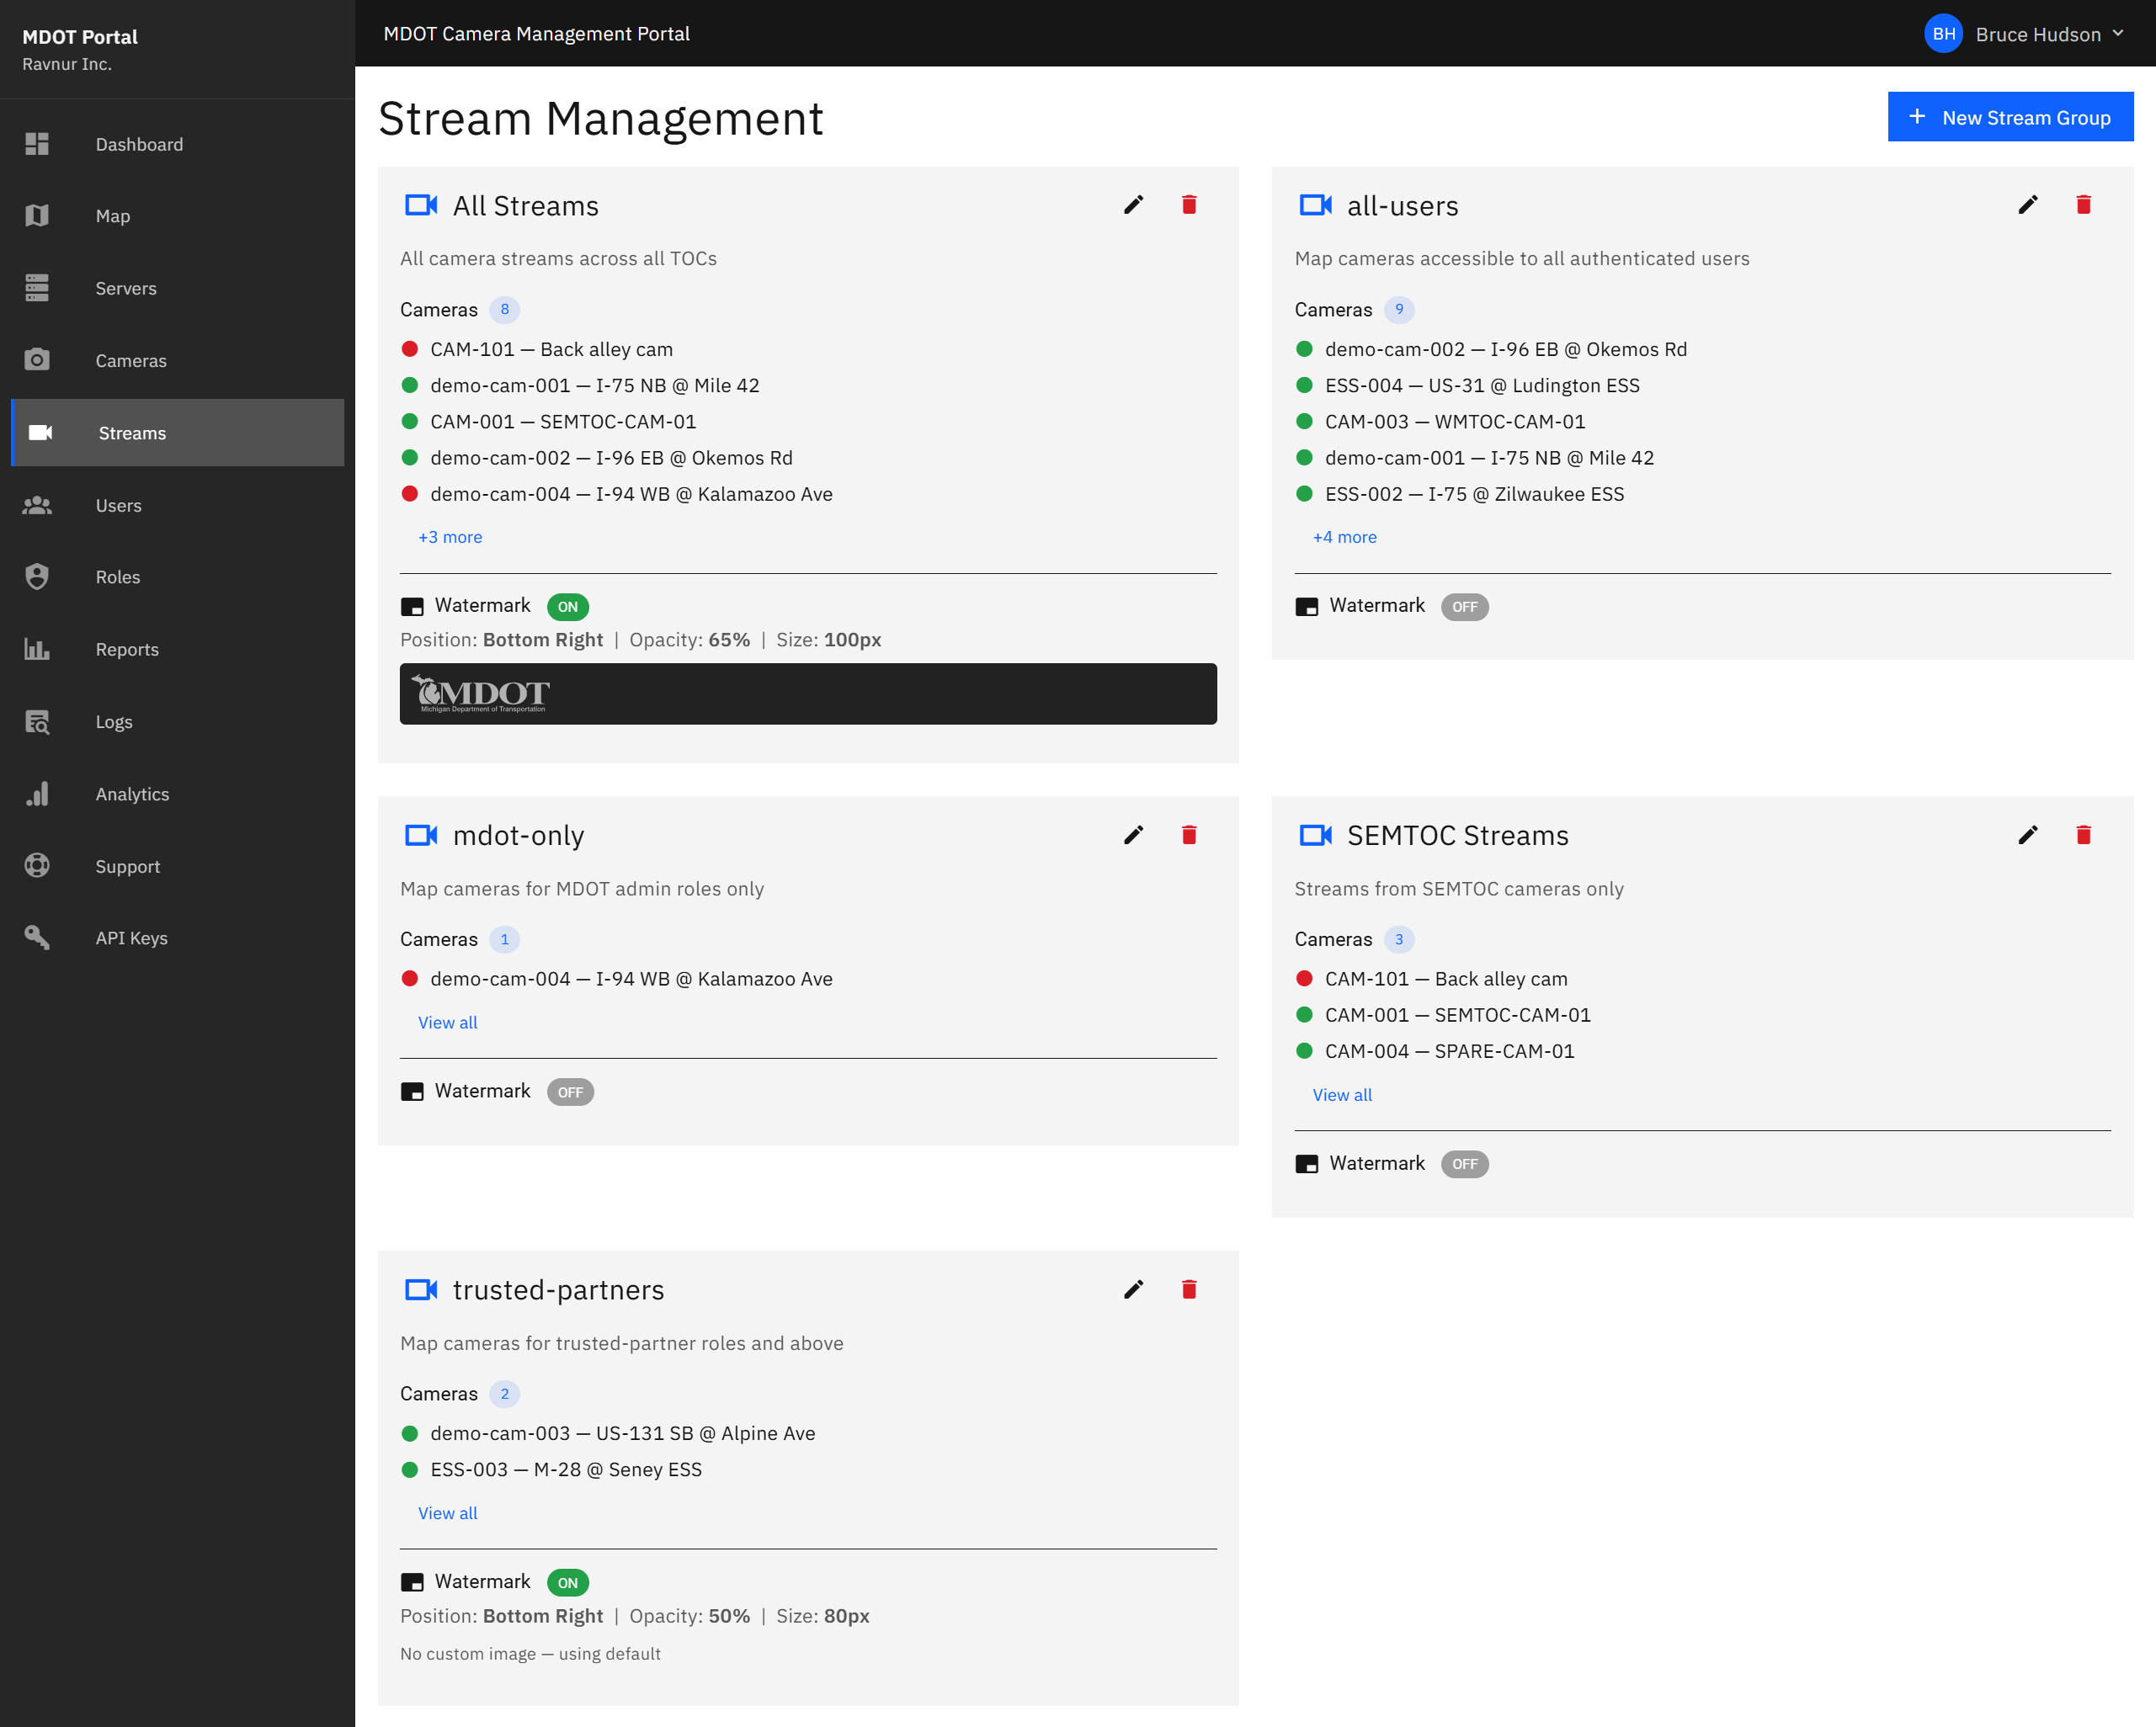Click the Analytics chart icon in sidebar
Viewport: 2156px width, 1727px height.
point(37,793)
